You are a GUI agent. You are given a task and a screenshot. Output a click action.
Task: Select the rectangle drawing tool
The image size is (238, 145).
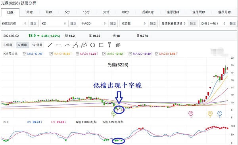(101, 45)
